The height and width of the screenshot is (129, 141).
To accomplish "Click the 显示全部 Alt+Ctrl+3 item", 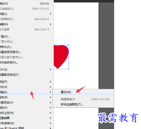I will coord(27,29).
